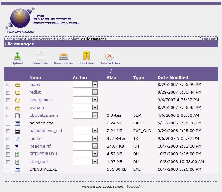Click the New File icon
This screenshot has height=192, width=222.
click(x=40, y=56)
